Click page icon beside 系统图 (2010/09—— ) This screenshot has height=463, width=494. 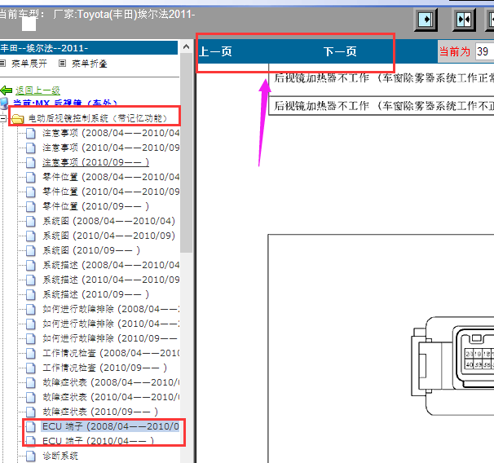point(30,250)
